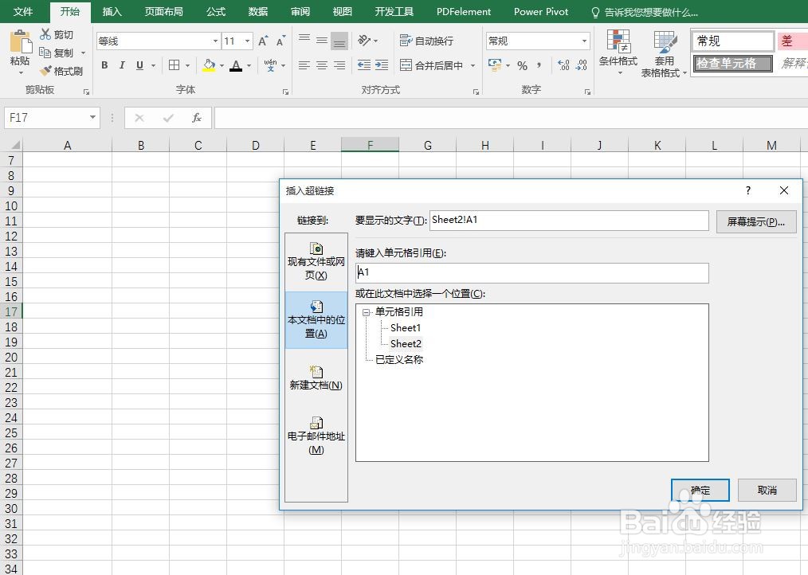
Task: Switch to the 数据 tab
Action: [x=258, y=11]
